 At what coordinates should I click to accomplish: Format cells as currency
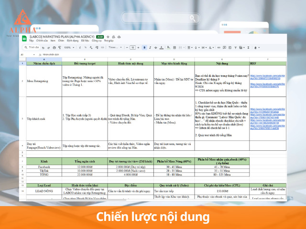point(80,48)
